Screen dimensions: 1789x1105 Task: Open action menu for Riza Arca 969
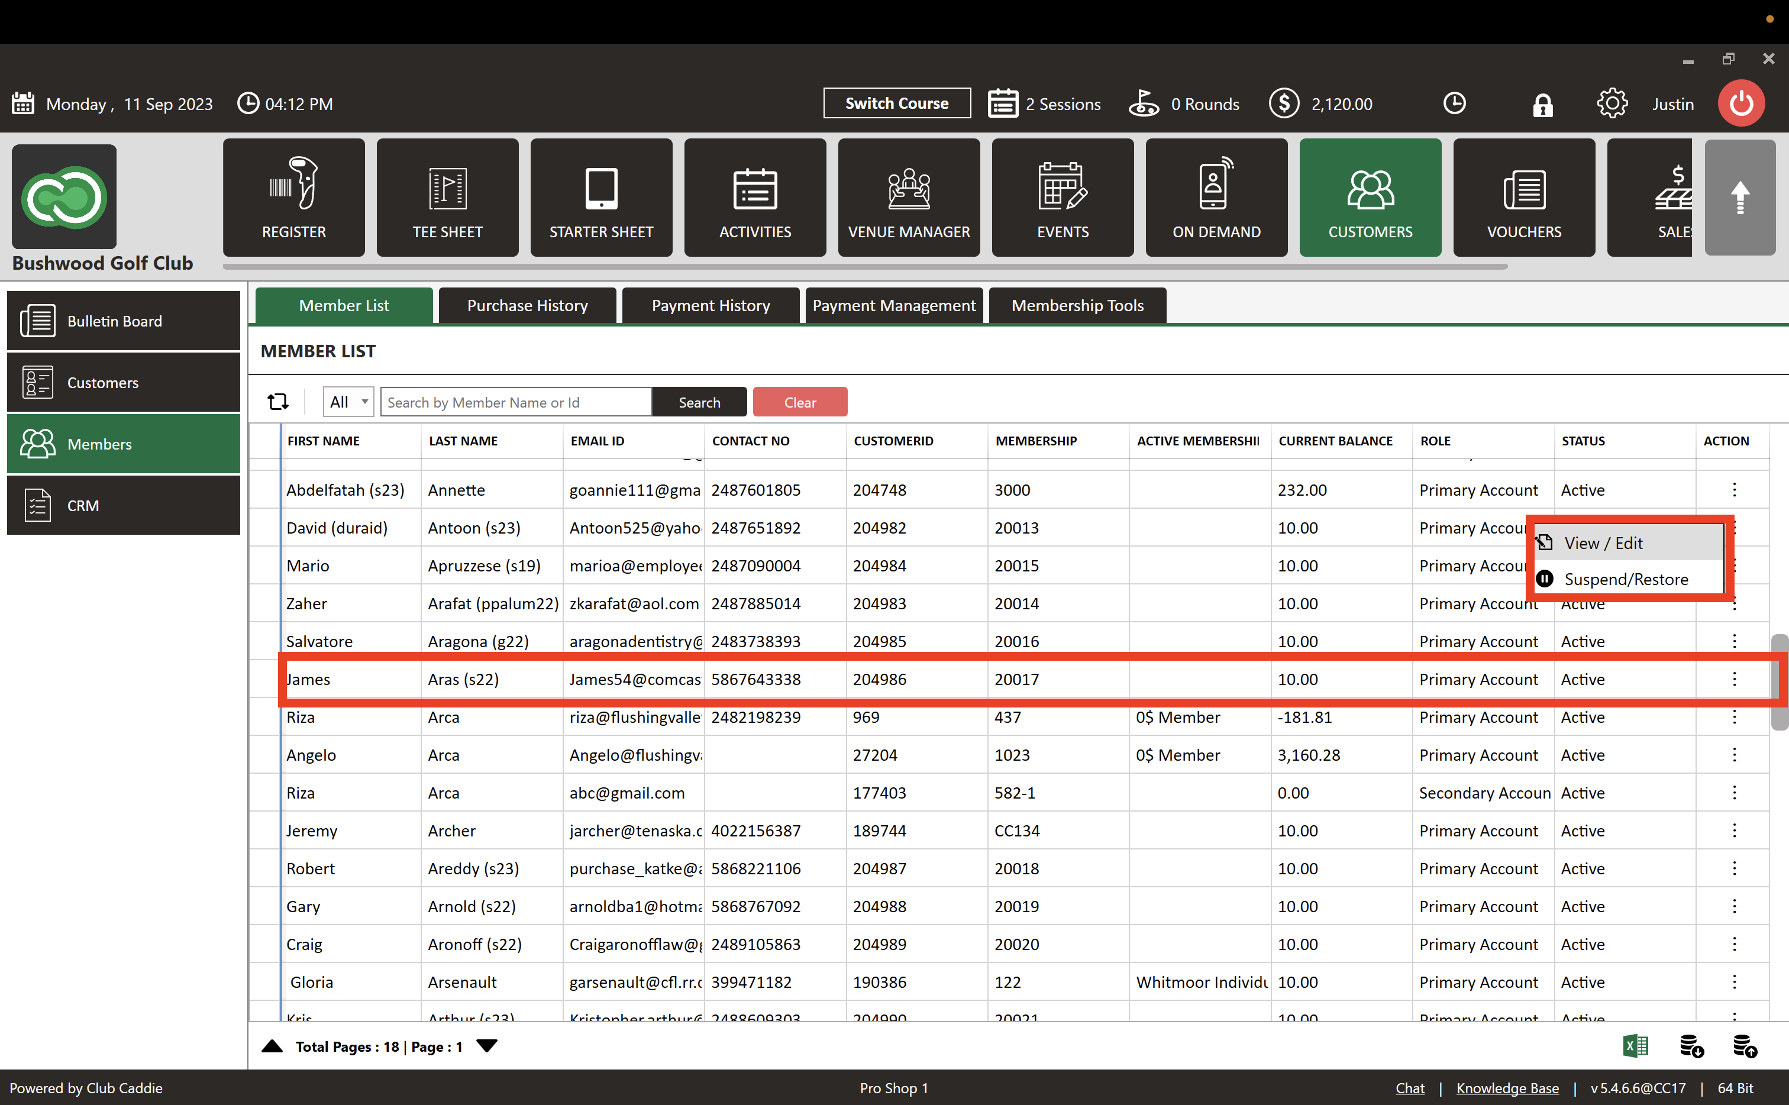(x=1733, y=717)
